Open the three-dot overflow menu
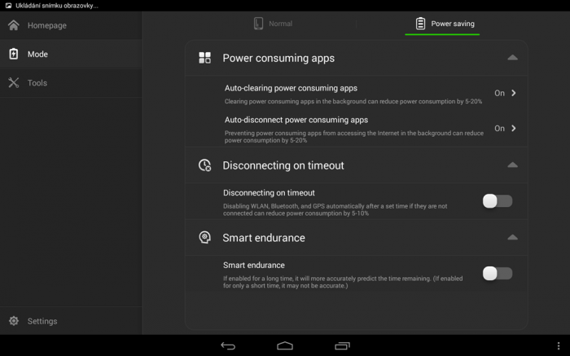Screen dimensions: 570x356 click(559, 346)
